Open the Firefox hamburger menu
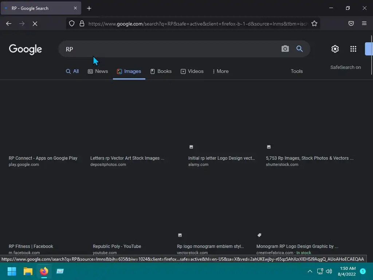Image resolution: width=373 pixels, height=280 pixels. (x=364, y=23)
